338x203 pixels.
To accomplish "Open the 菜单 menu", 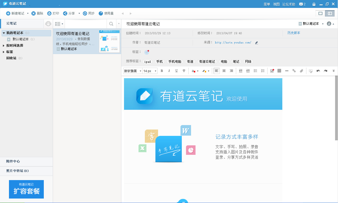I will click(x=266, y=4).
